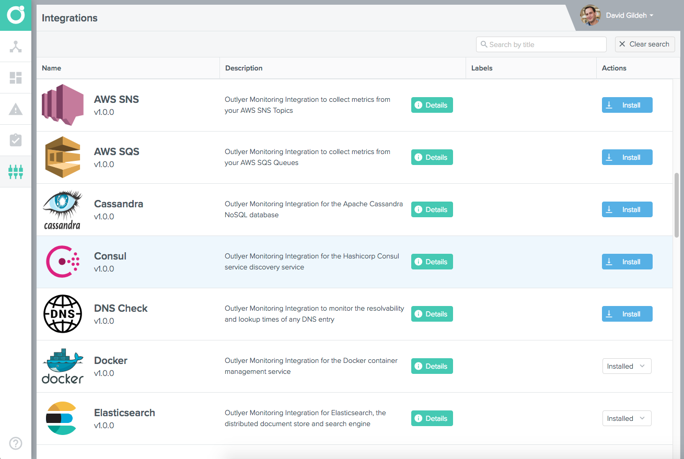Install the AWS SQS integration
The width and height of the screenshot is (684, 459).
(627, 157)
